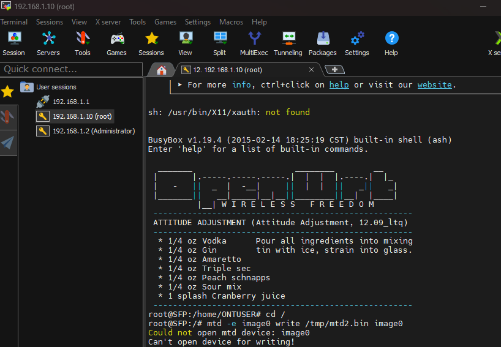Minimize the MobaXterm window
Screen dimensions: 501x347
click(x=483, y=6)
